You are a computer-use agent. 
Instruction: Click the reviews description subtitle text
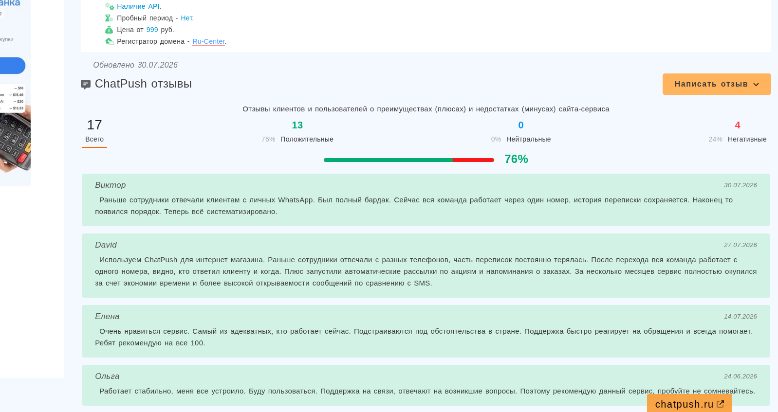(x=426, y=109)
